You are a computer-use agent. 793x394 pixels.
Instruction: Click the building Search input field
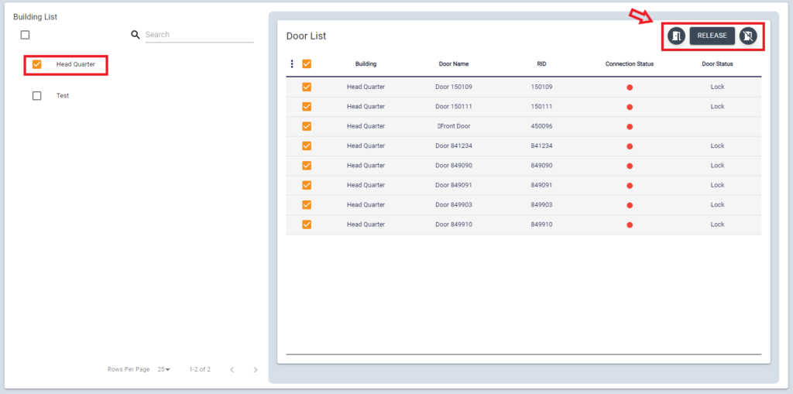pos(198,35)
